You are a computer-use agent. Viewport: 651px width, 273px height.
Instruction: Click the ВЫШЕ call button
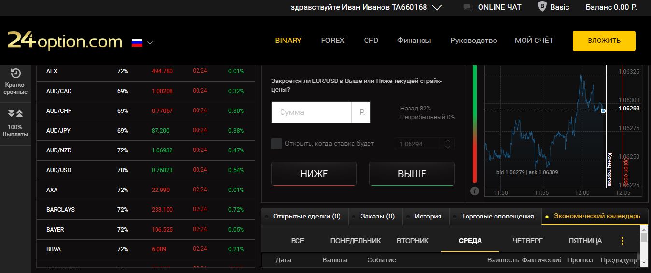(x=412, y=174)
